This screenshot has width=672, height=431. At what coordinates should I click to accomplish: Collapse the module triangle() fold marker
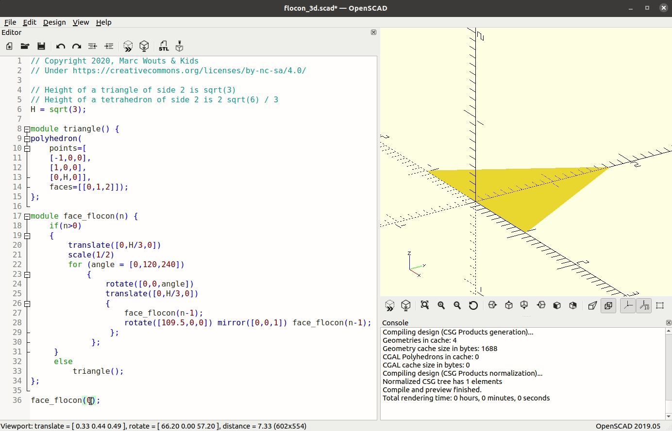pos(27,129)
